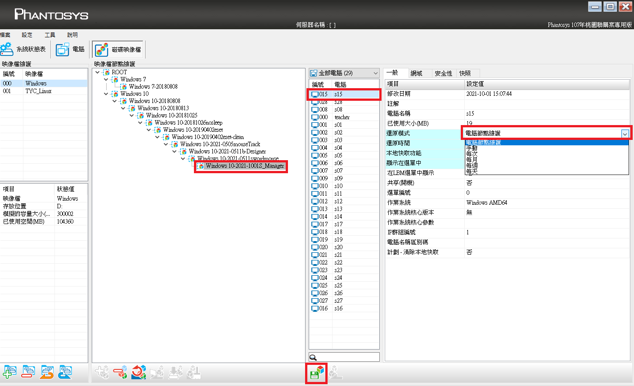Click the orange arrow image icon
Screen dimensions: 634x386
(47, 372)
